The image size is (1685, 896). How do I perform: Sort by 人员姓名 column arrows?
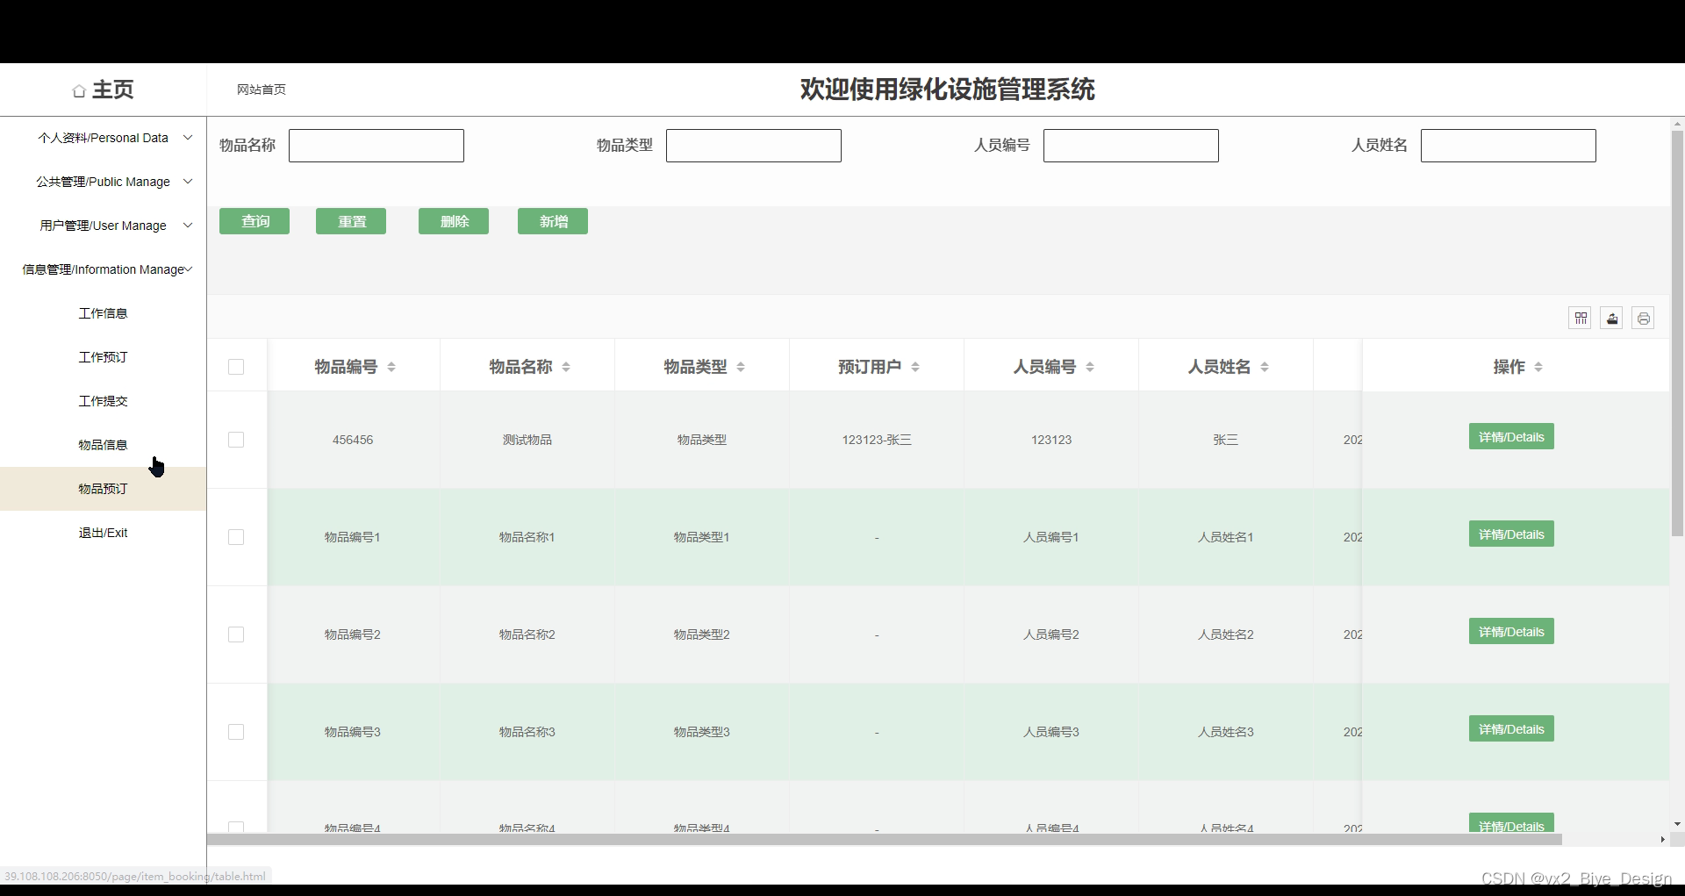click(x=1265, y=367)
